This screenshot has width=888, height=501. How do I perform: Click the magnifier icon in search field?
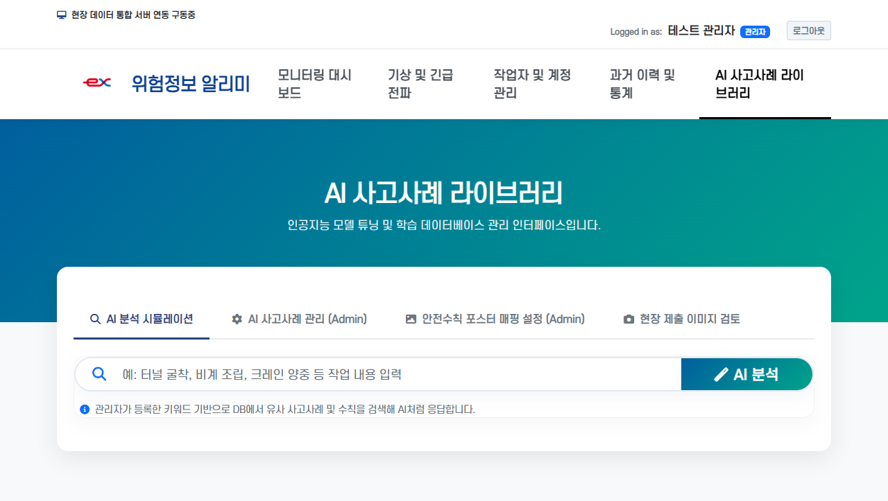99,374
